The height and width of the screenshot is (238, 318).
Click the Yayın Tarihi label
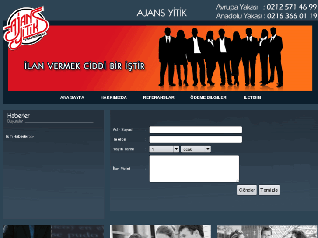pos(123,149)
